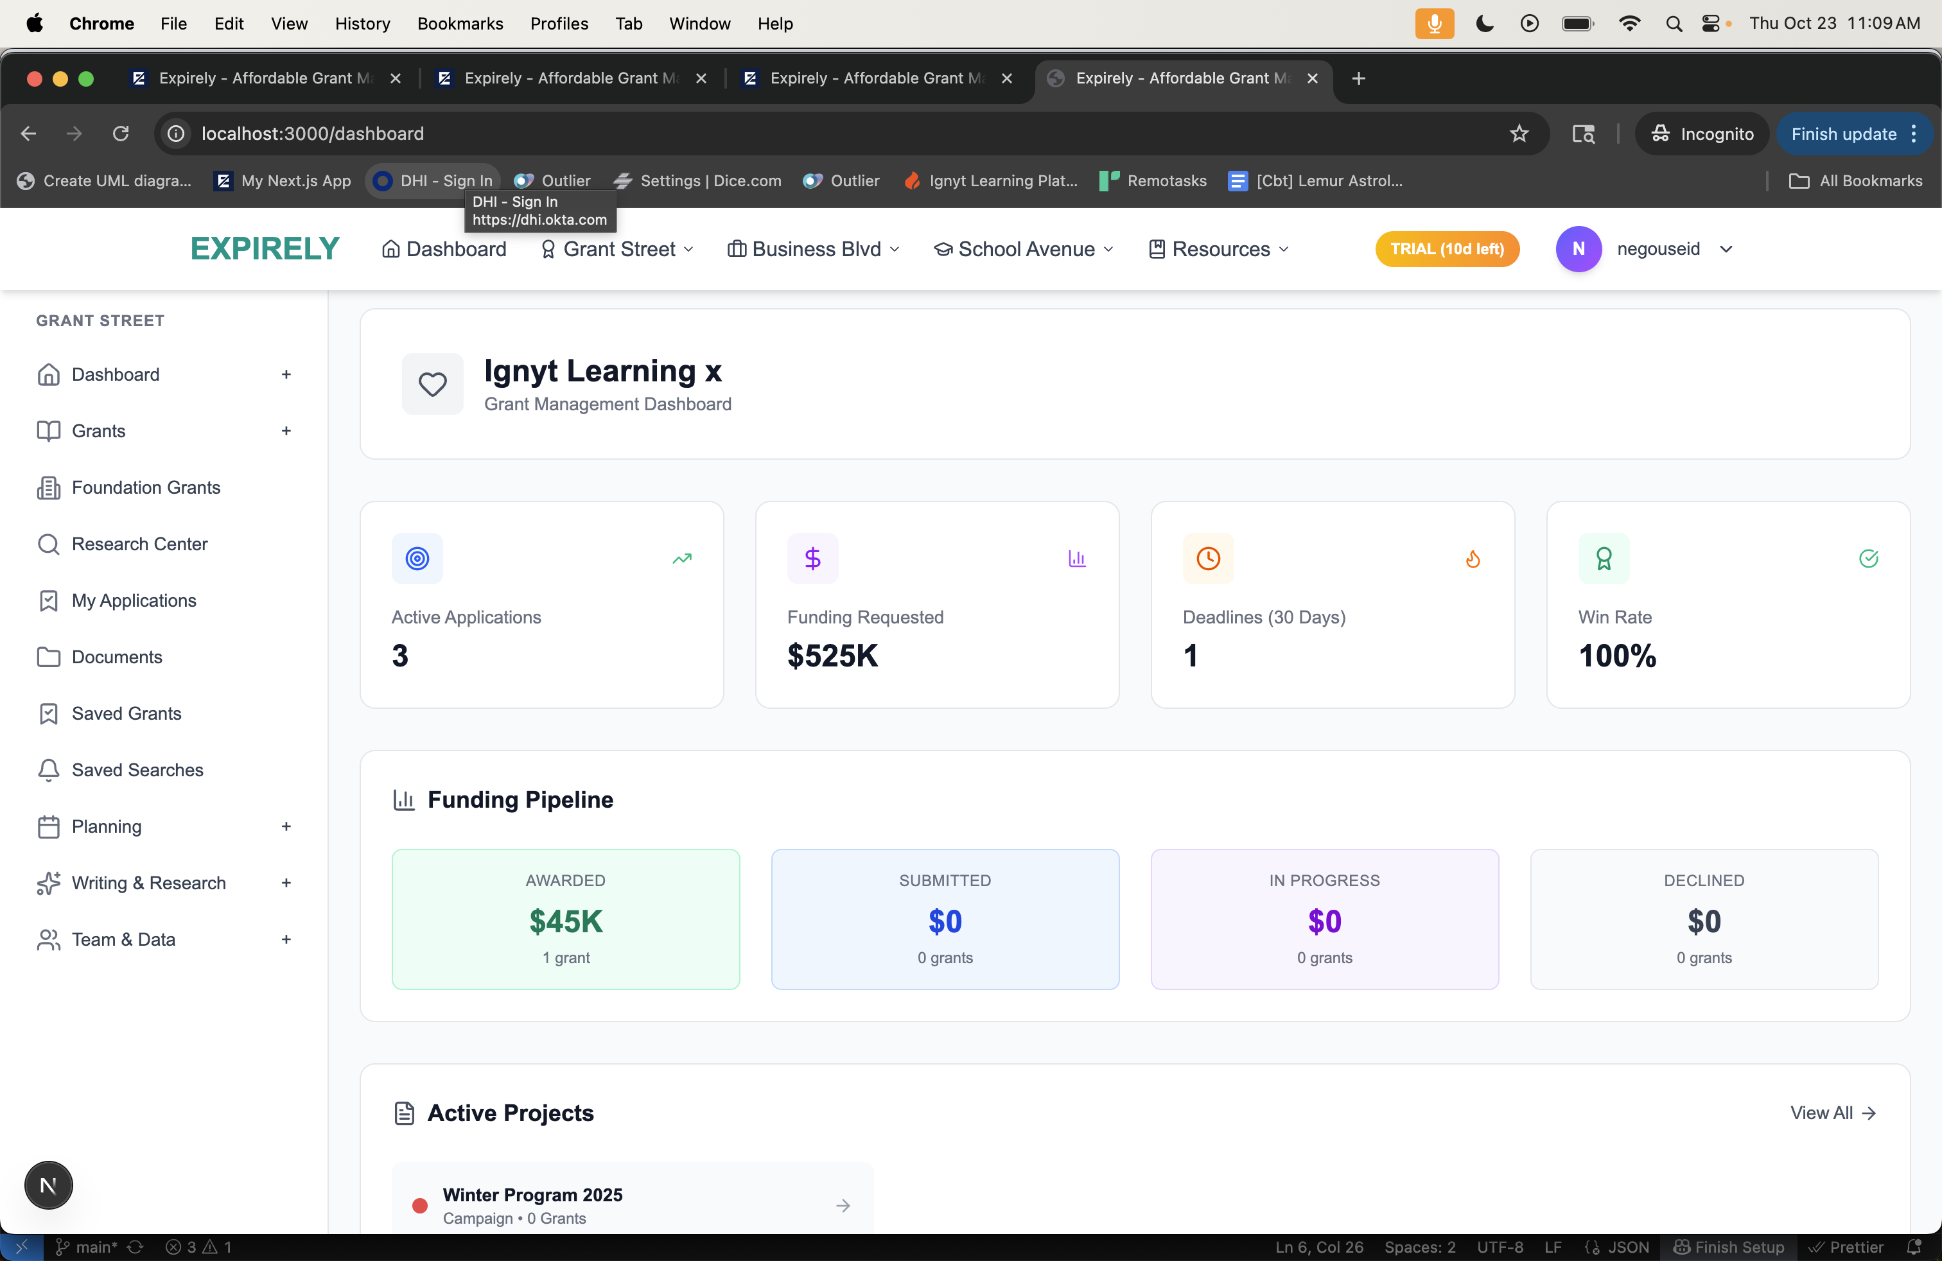Click the clock icon on Deadlines card

pos(1207,559)
